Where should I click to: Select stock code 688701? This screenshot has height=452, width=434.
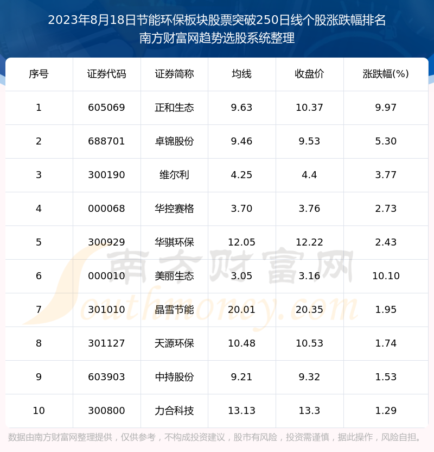[106, 141]
